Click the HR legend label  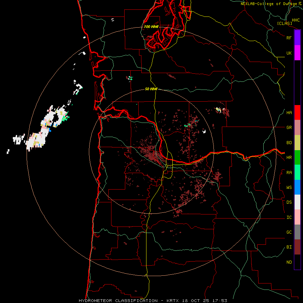(x=289, y=158)
